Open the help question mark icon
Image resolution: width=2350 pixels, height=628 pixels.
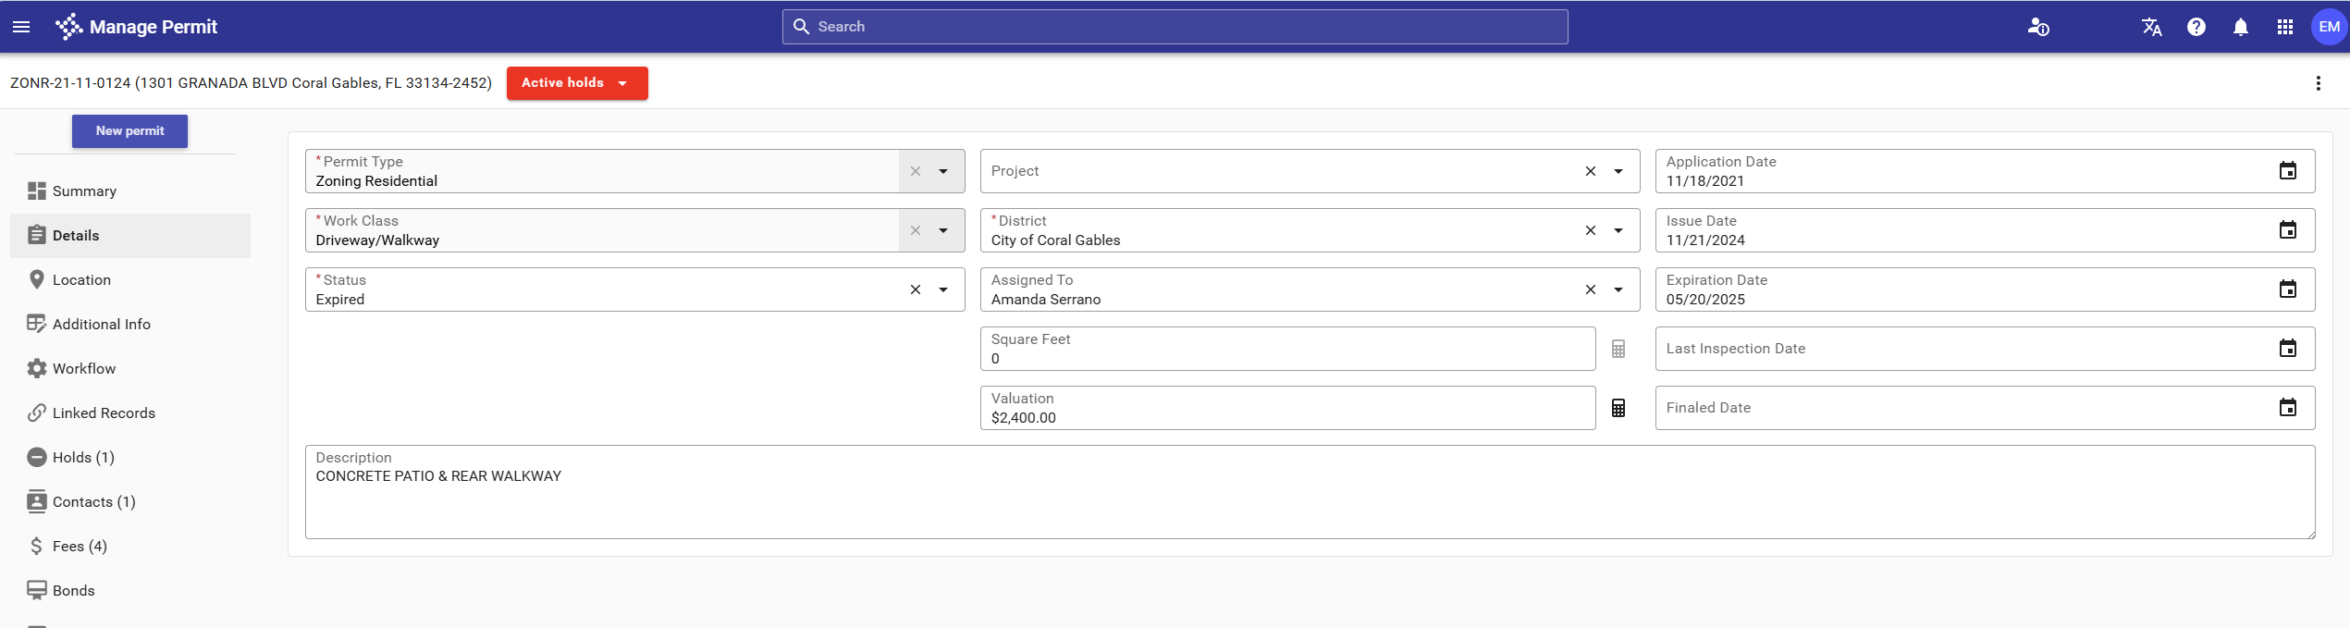[2196, 27]
